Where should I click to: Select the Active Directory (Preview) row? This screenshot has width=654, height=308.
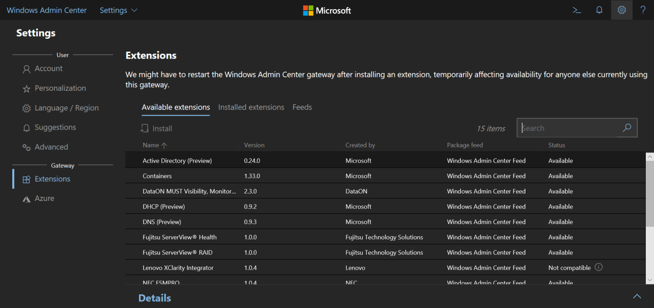[386, 160]
